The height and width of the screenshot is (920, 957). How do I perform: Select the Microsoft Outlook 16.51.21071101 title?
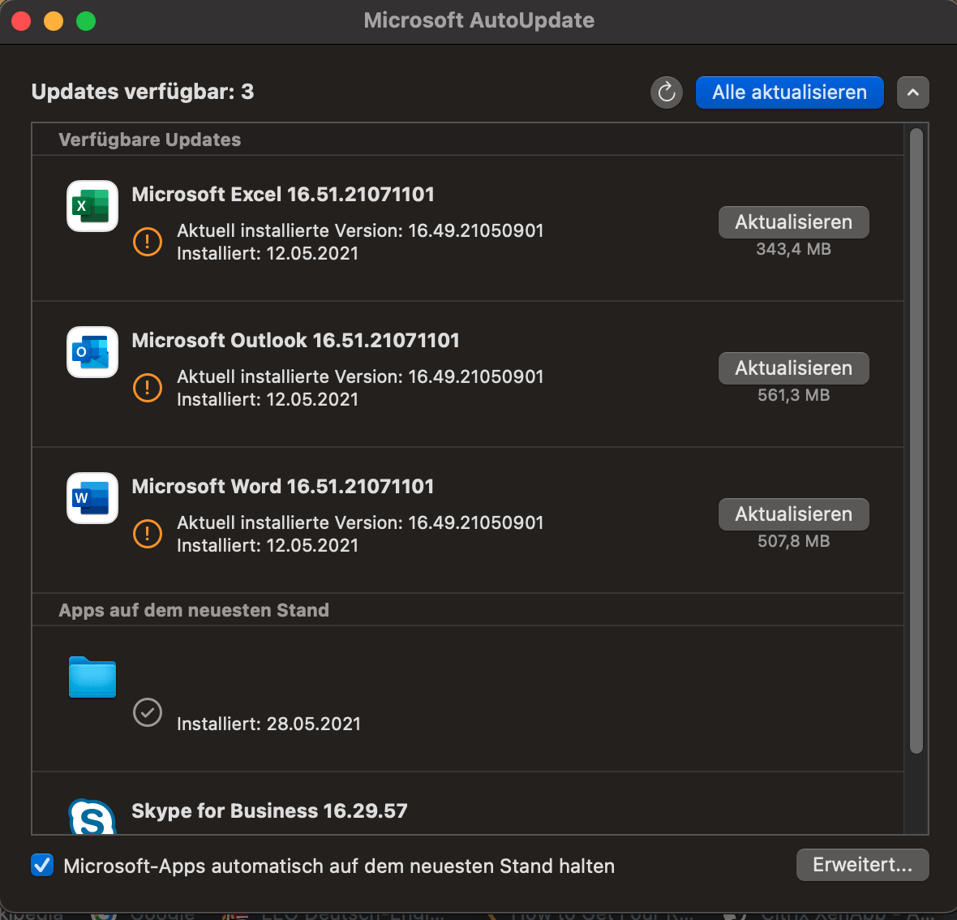pos(295,340)
